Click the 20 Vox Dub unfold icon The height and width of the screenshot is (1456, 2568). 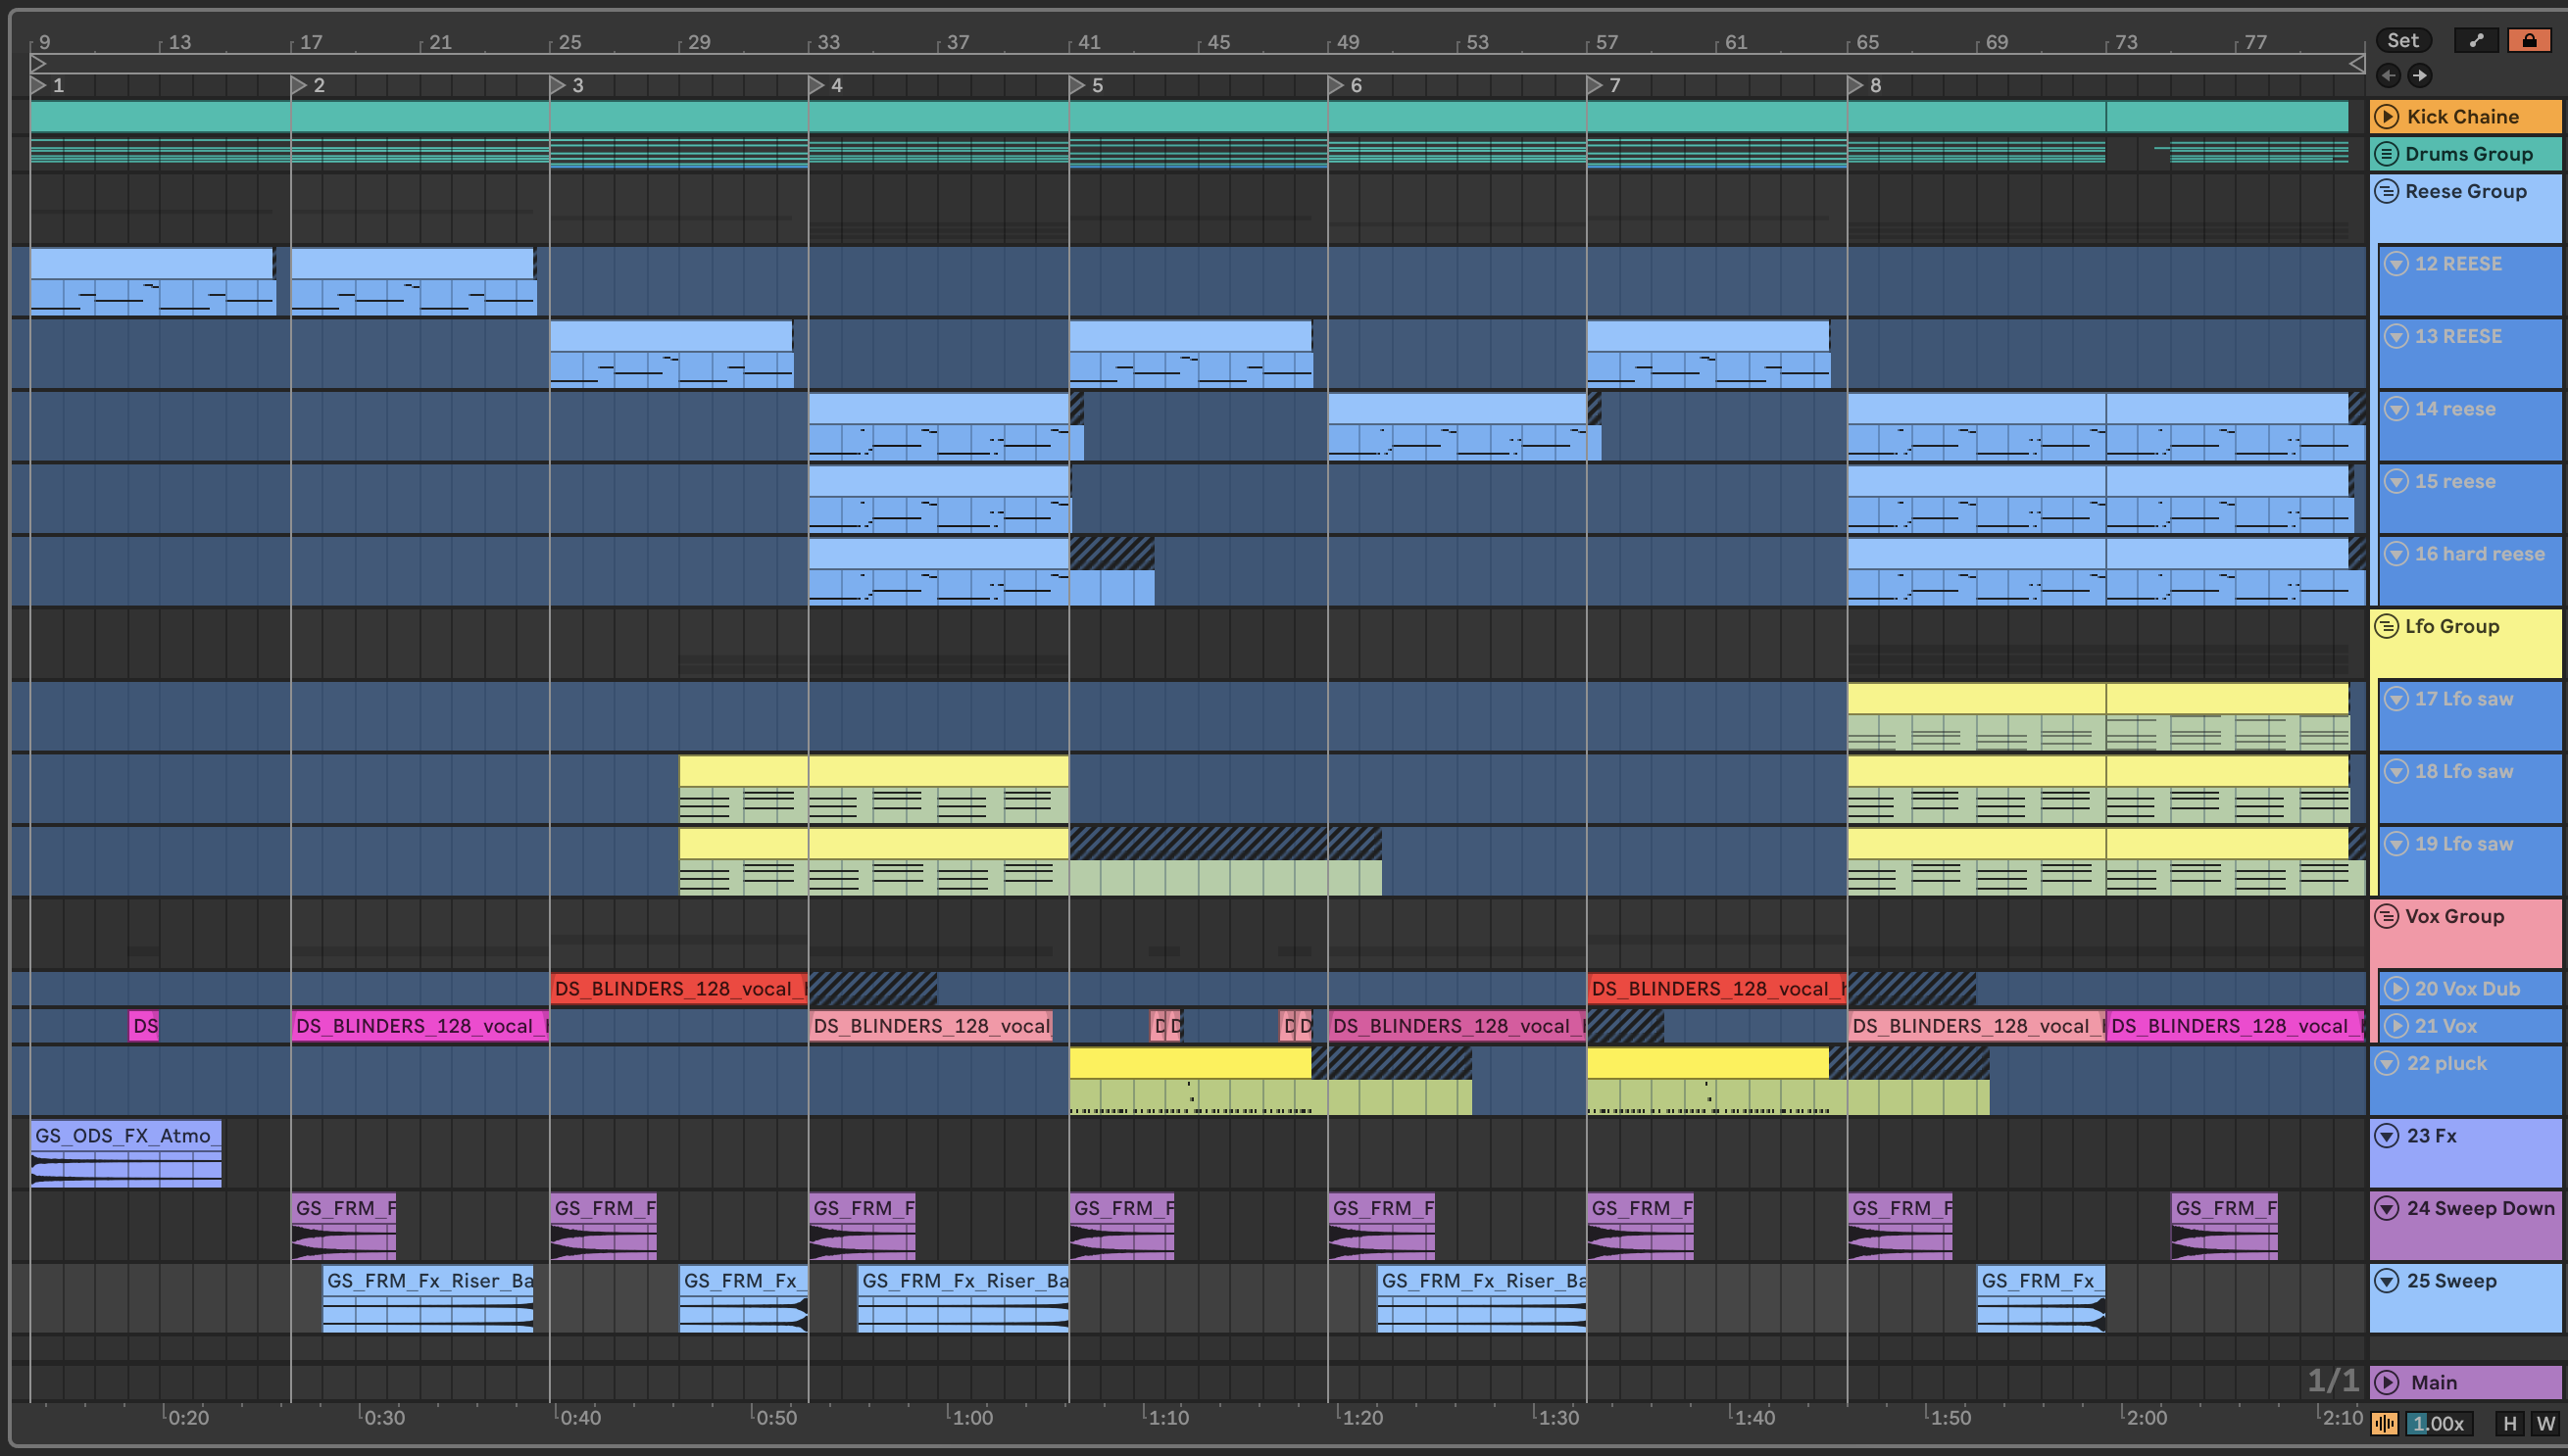(x=2395, y=989)
